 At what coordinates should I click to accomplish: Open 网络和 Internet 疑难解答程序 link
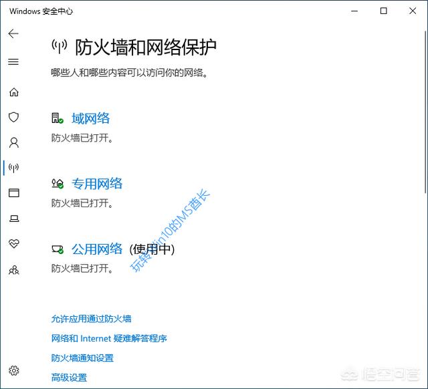click(109, 338)
